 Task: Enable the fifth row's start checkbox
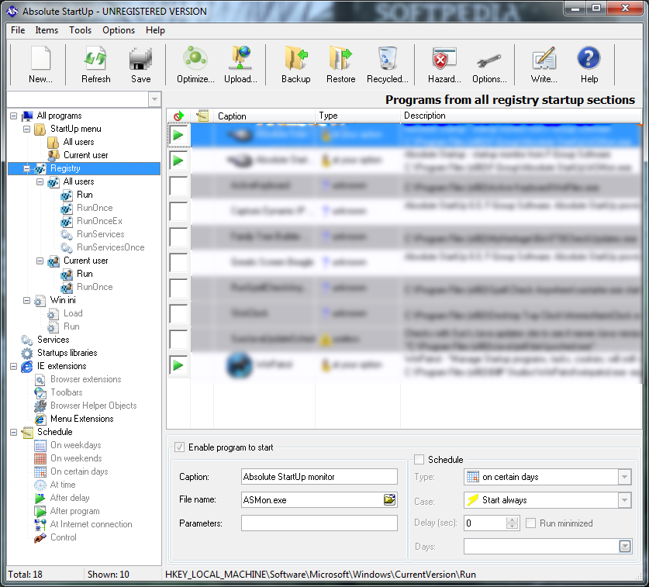[x=179, y=237]
